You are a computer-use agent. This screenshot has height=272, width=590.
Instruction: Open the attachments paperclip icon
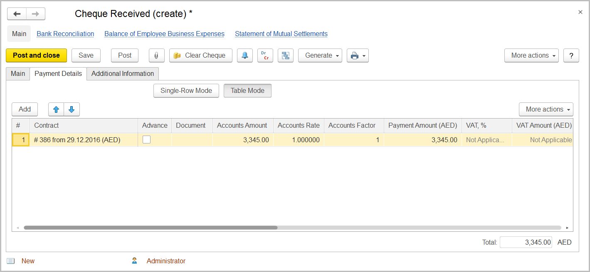[156, 55]
